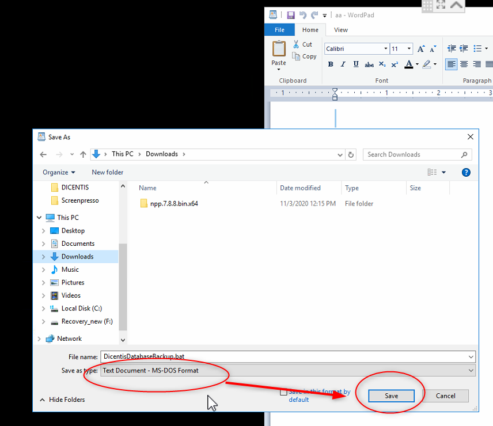Switch to the View ribbon tab
Screen dimensions: 493x426
pos(340,30)
